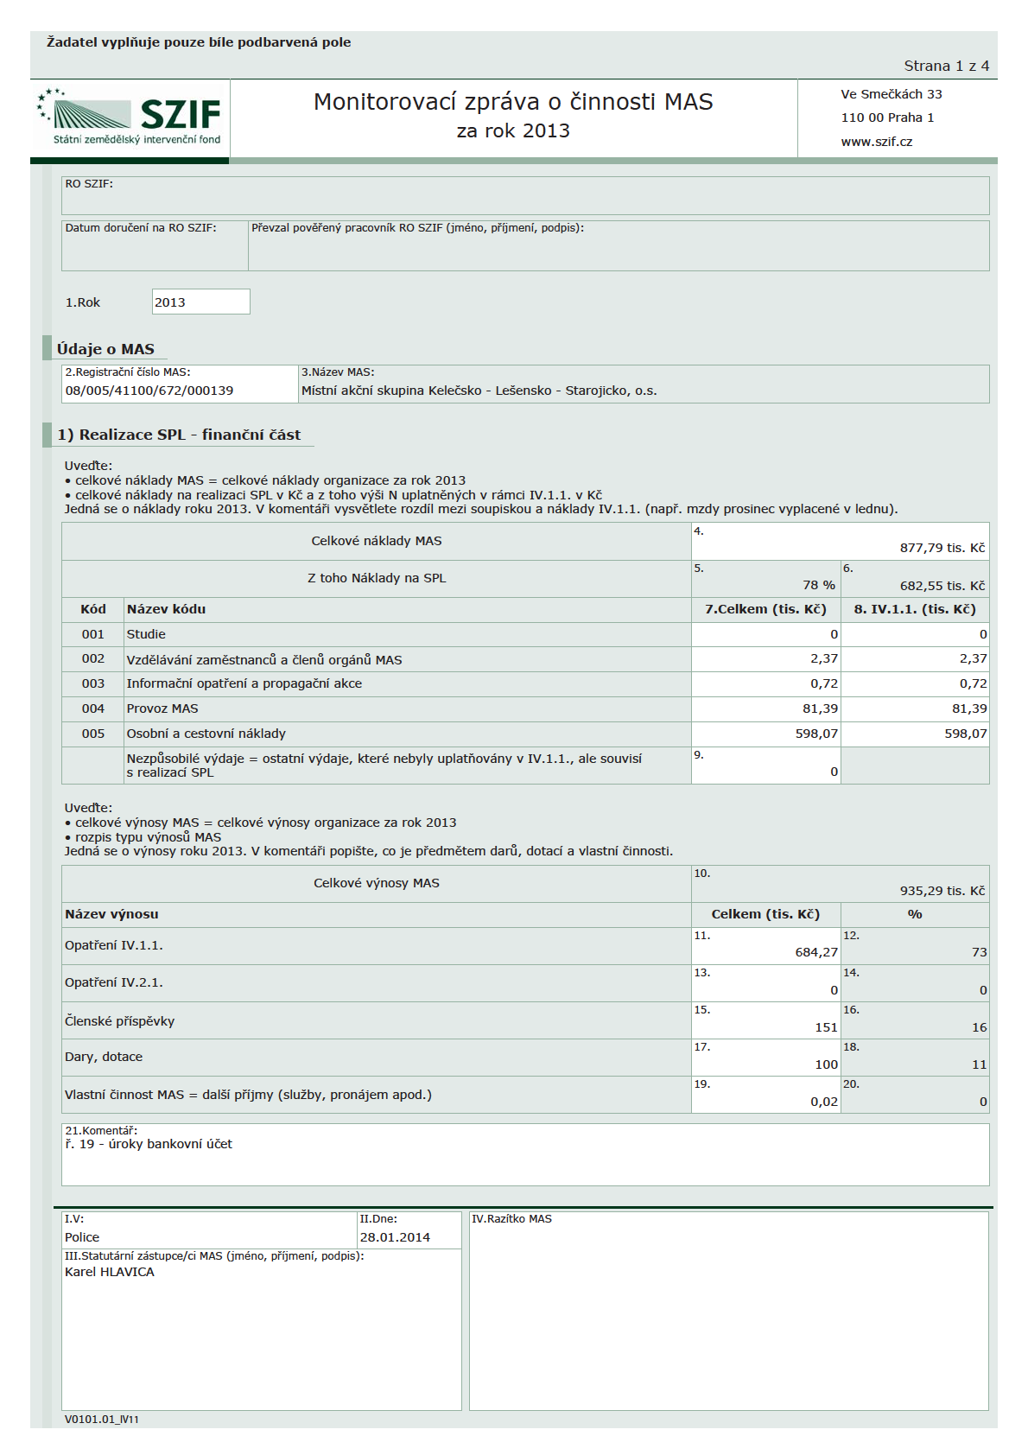This screenshot has width=1028, height=1455.
Task: Click Celkem value 0 for Studie
Action: [765, 634]
